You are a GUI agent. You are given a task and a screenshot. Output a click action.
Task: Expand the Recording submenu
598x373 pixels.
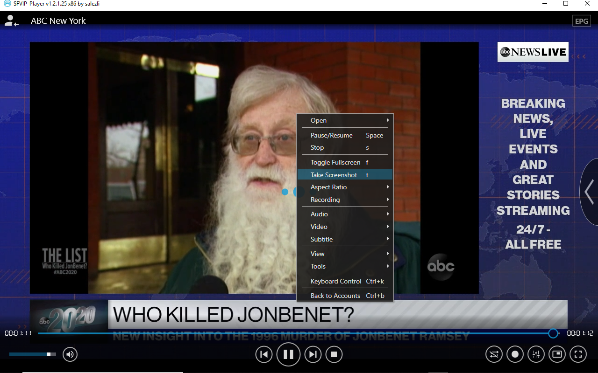click(x=345, y=200)
